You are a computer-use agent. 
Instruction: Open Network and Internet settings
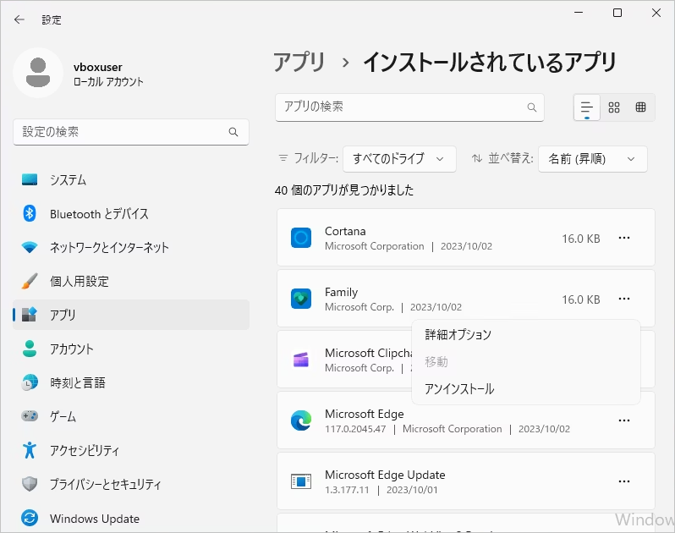131,247
